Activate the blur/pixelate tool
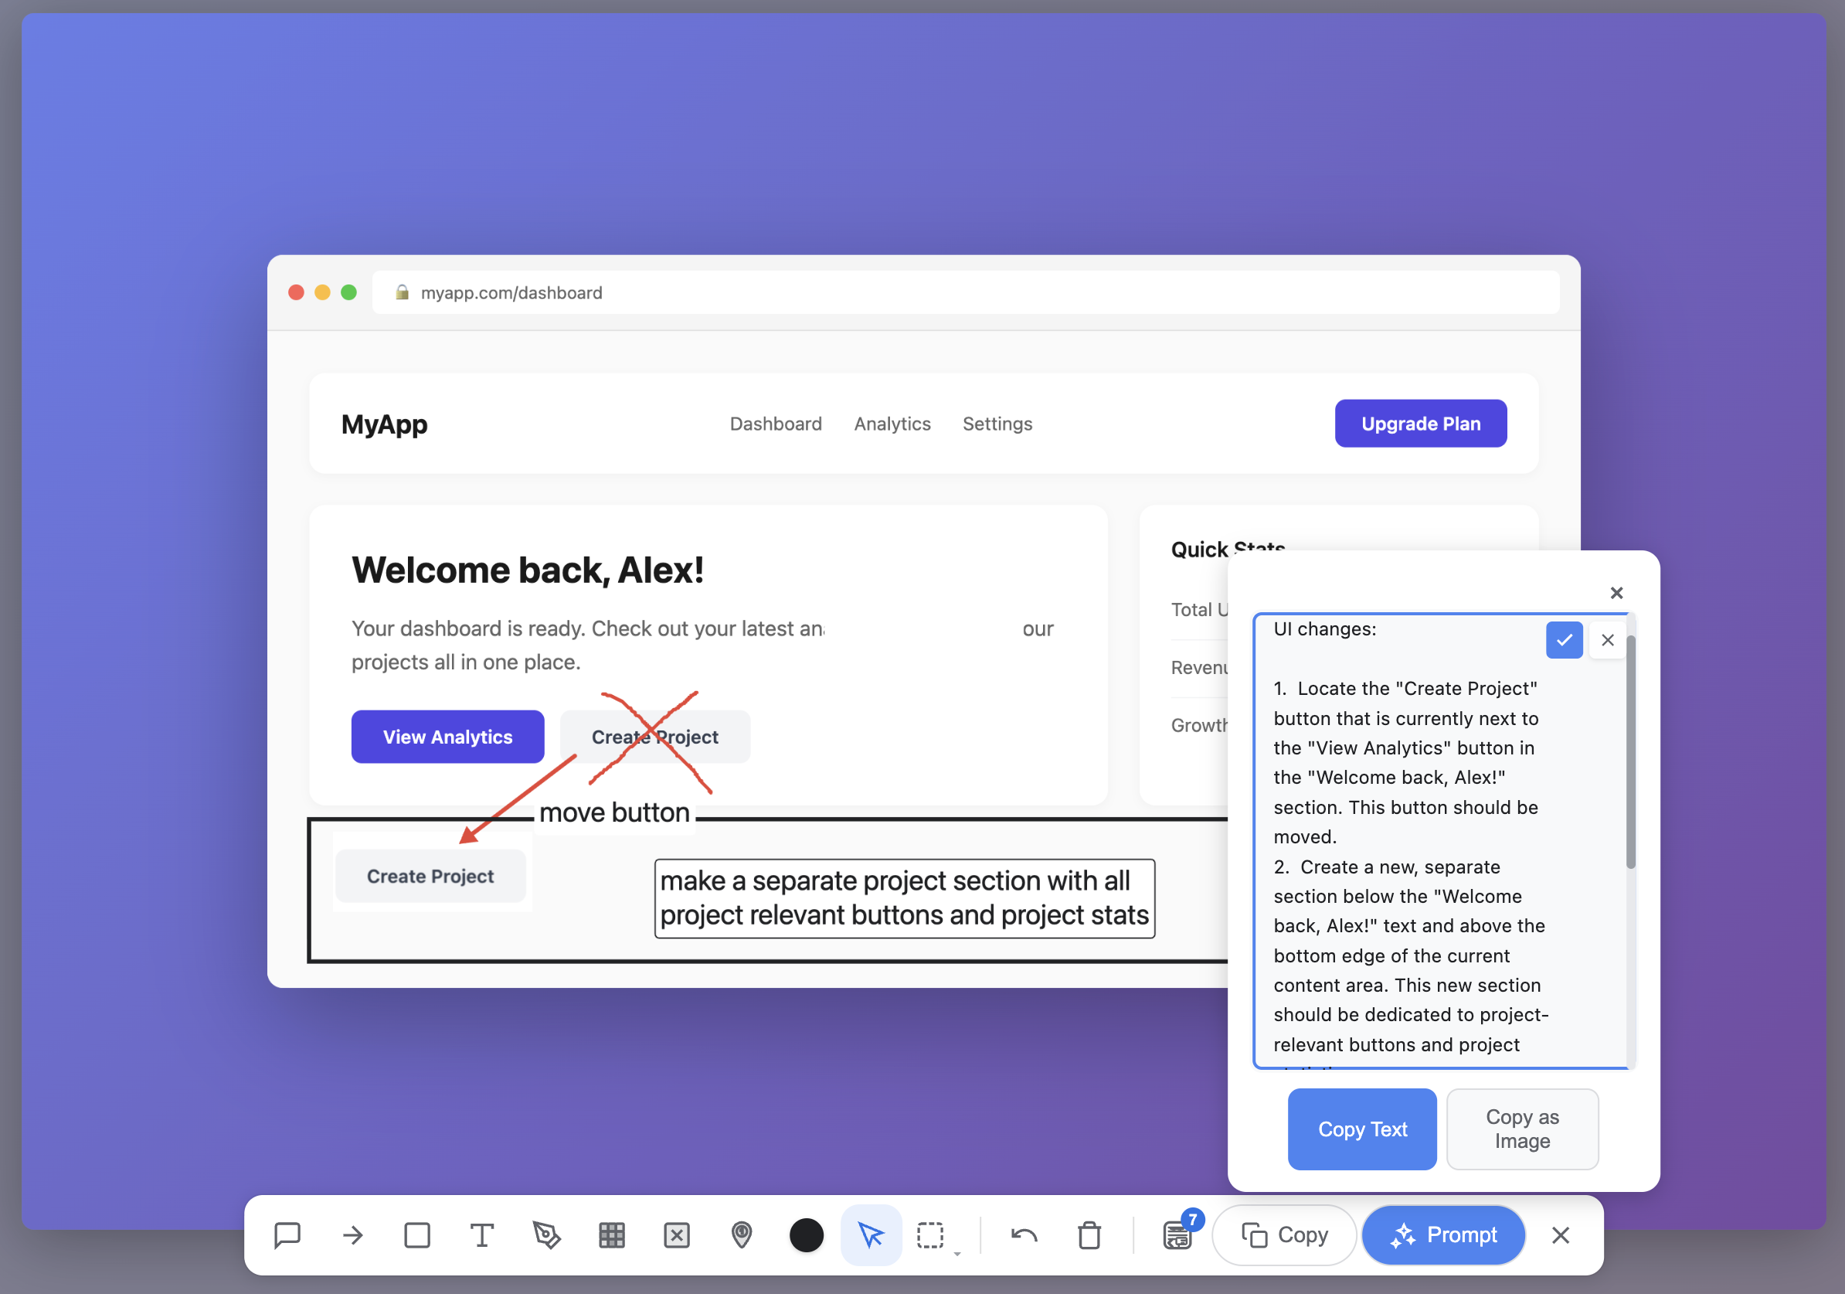Screen dimensions: 1845x1294 (x=613, y=1235)
